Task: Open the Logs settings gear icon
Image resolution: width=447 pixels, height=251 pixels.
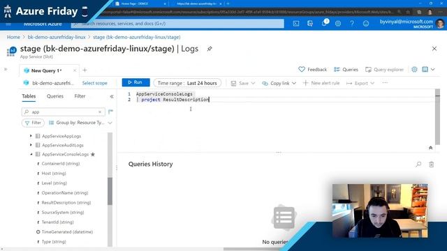Action: coord(414,70)
